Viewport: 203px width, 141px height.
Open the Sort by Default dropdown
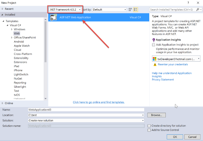tap(109, 10)
